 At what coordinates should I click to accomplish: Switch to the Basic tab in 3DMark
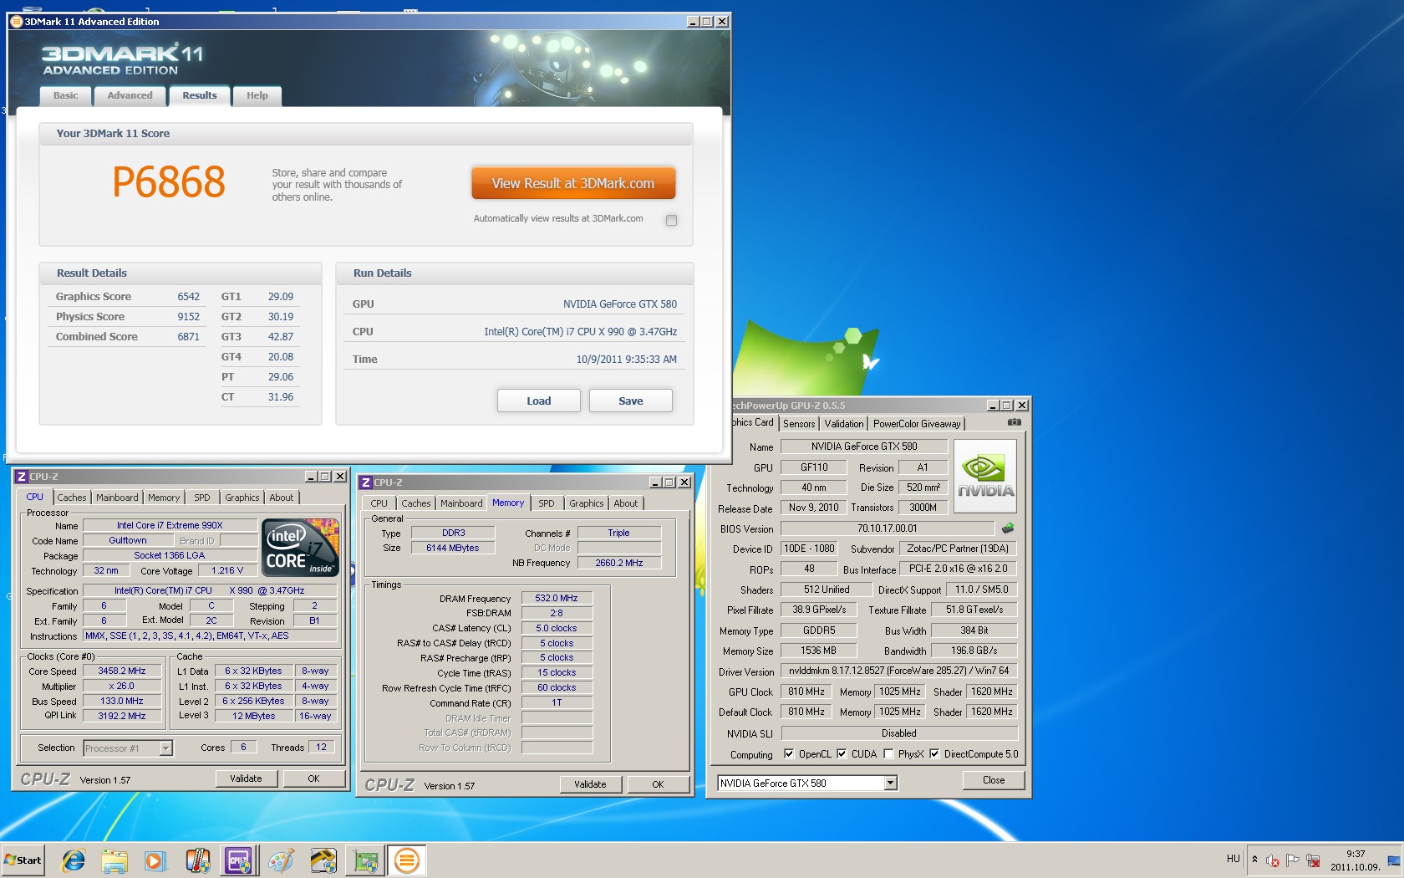click(66, 95)
